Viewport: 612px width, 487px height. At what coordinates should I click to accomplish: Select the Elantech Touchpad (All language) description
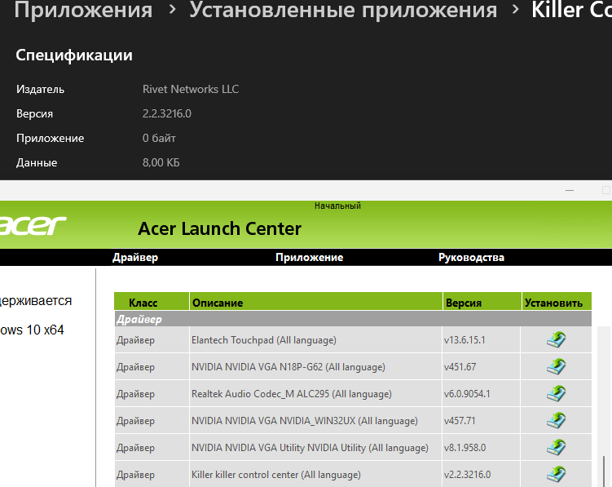point(263,340)
